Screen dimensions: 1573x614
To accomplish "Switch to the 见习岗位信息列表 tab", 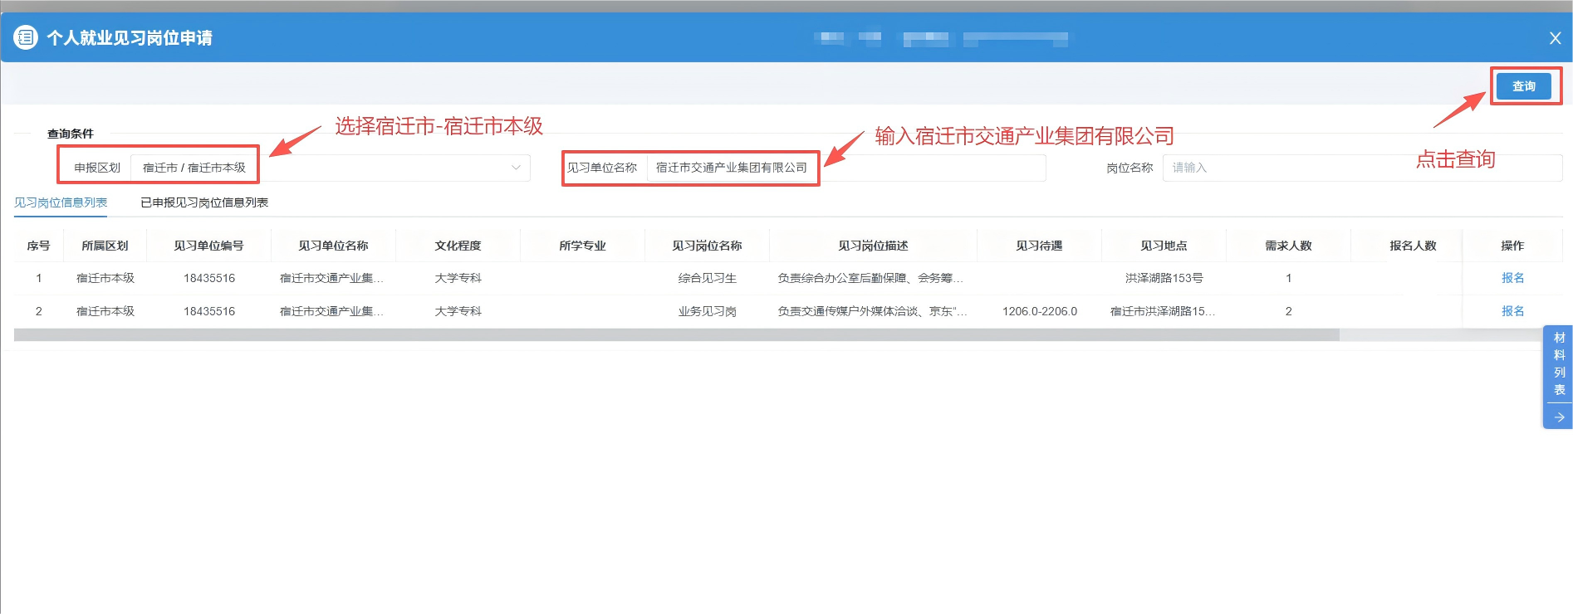I will pyautogui.click(x=61, y=202).
